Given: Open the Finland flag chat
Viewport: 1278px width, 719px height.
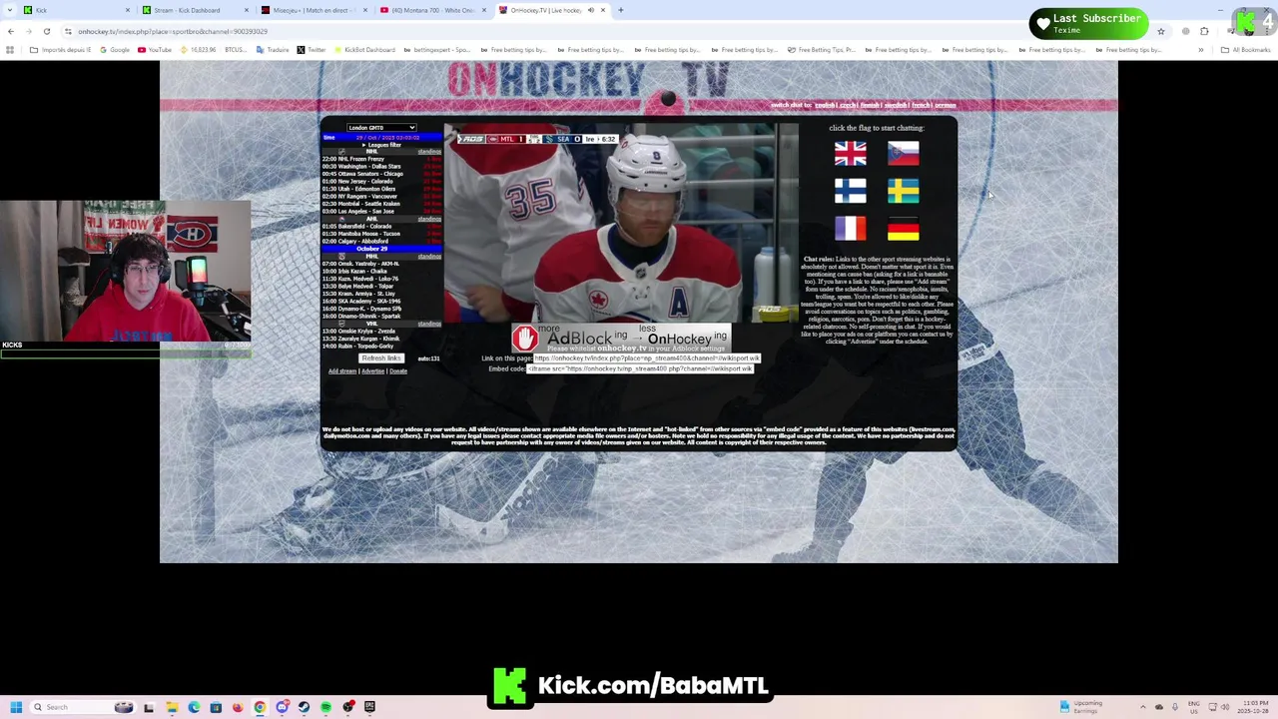Looking at the screenshot, I should pyautogui.click(x=851, y=191).
